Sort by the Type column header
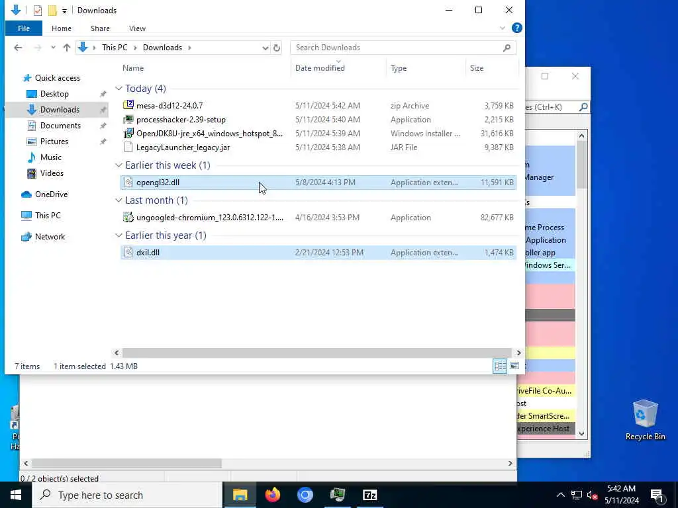The image size is (678, 508). (x=399, y=68)
